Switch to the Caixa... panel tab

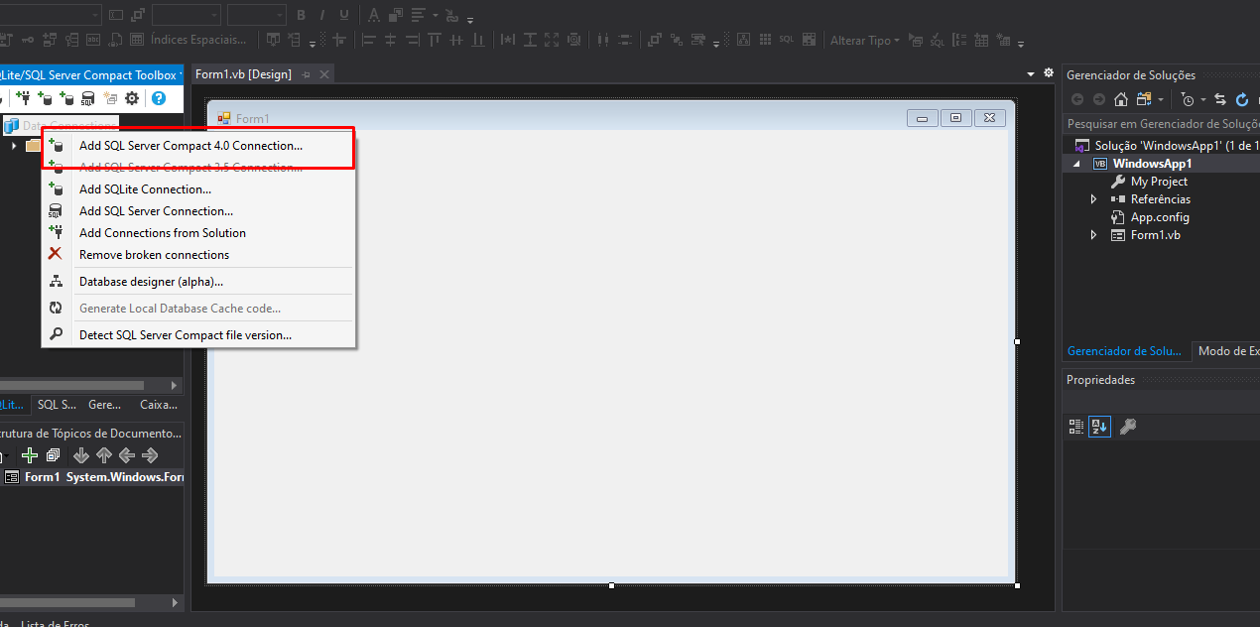158,405
